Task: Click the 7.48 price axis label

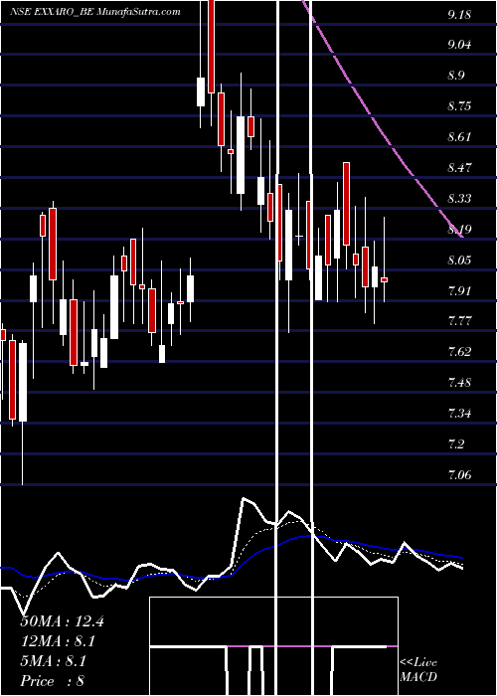Action: coord(459,383)
